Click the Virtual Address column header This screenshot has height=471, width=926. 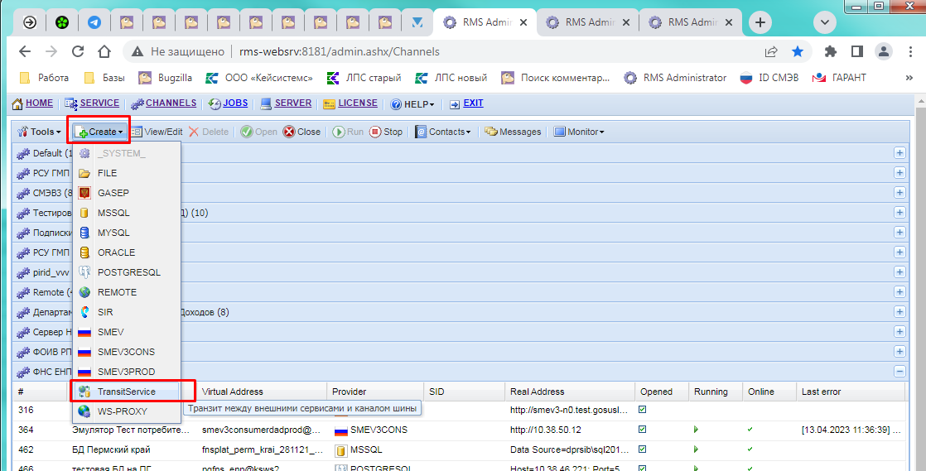[262, 392]
